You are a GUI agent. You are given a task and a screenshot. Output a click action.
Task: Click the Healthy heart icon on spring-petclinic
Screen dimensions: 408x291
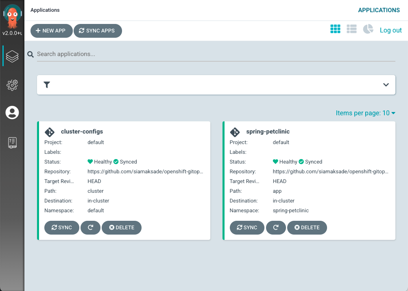[x=275, y=162]
